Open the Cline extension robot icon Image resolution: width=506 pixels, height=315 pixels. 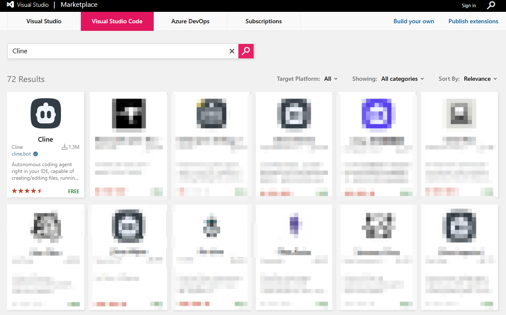pos(46,113)
